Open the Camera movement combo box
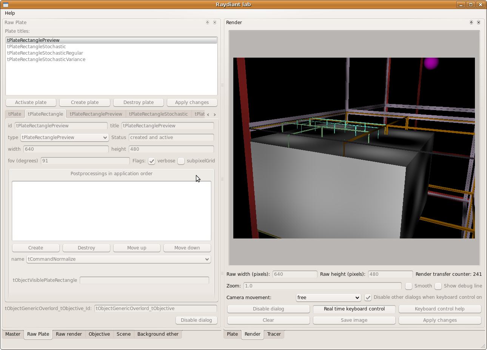Screen dimensions: 487x350 pyautogui.click(x=328, y=298)
